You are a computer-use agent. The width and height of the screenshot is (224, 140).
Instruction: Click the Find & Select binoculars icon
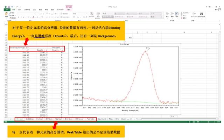(x=202, y=14)
